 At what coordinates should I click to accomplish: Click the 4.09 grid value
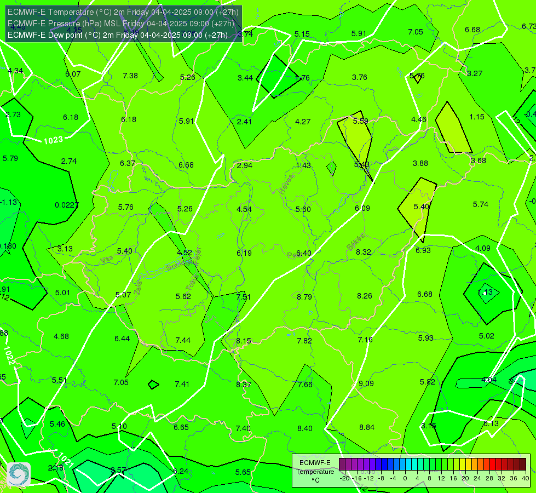[483, 248]
